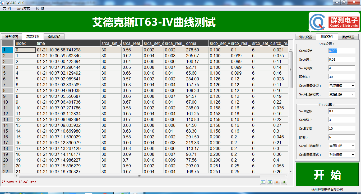Click the SrcA终止 input field
This screenshot has height=194, width=361.
pos(342,60)
